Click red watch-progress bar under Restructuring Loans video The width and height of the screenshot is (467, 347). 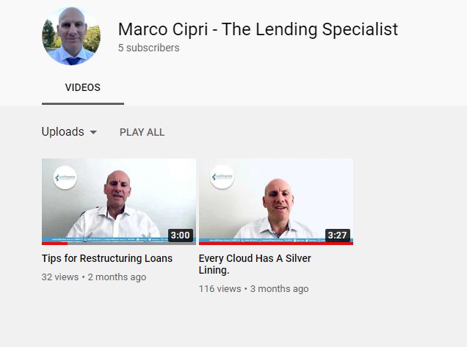tap(55, 244)
